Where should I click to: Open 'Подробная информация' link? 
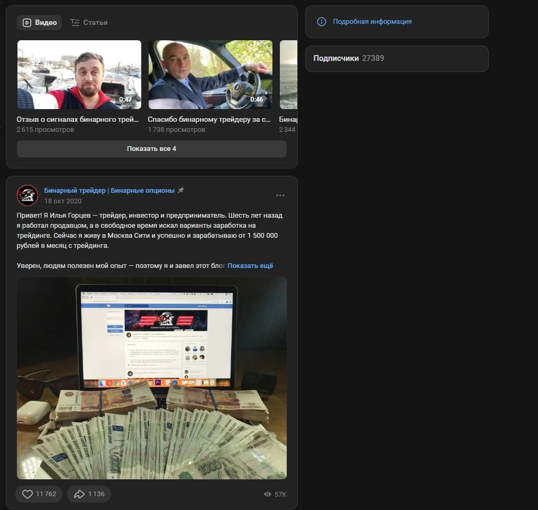(372, 22)
